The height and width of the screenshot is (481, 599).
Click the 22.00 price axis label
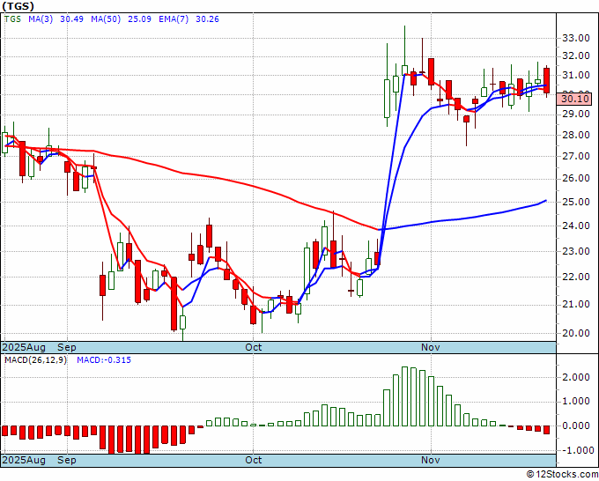[x=575, y=277]
